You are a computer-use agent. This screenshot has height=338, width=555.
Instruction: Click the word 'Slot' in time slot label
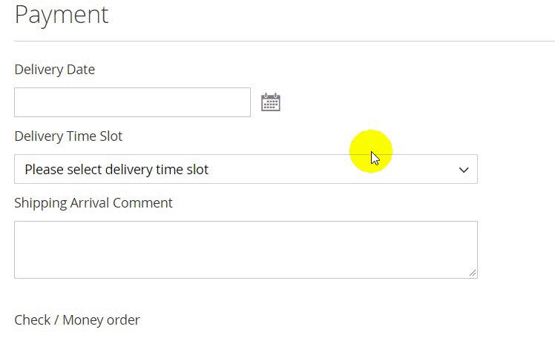pos(111,136)
